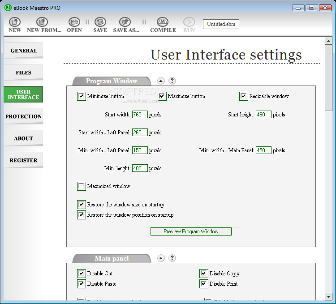The width and height of the screenshot is (336, 304).
Task: Open the ABOUT tab
Action: (x=23, y=138)
